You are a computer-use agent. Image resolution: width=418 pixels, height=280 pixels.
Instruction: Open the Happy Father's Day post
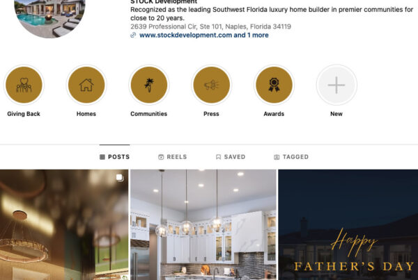point(348,224)
